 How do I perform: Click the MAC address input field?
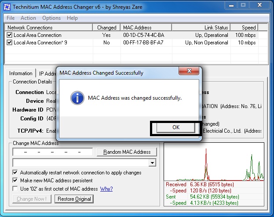coord(53,152)
